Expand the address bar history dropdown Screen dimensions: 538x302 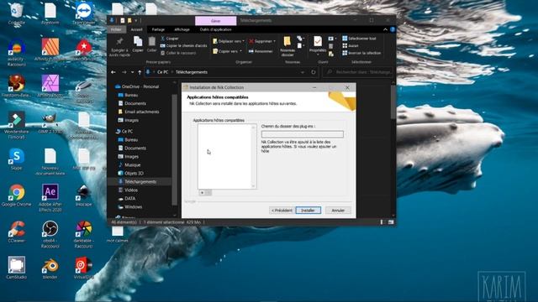click(303, 72)
